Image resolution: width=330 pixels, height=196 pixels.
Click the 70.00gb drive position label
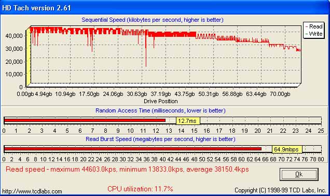(280, 94)
